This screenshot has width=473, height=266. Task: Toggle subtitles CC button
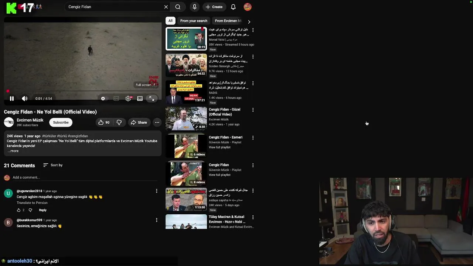(116, 99)
